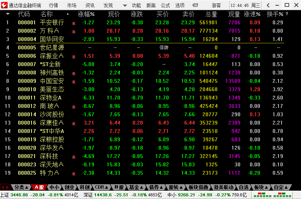Open the 选项 menu
The image size is (301, 199).
[180, 5]
